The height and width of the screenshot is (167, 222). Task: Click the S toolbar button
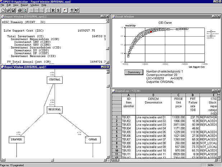pyautogui.click(x=57, y=10)
